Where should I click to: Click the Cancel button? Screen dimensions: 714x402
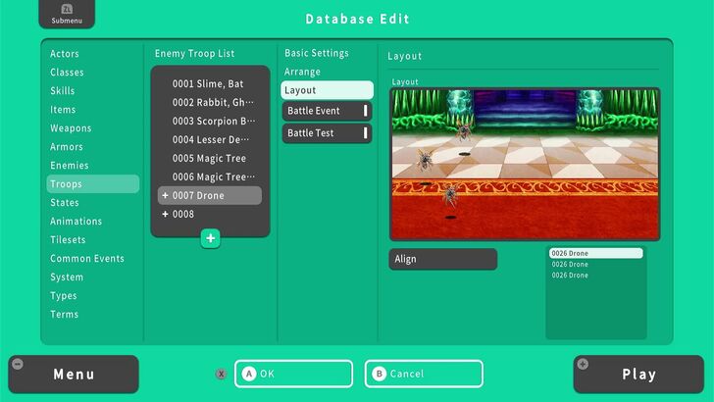coord(424,374)
